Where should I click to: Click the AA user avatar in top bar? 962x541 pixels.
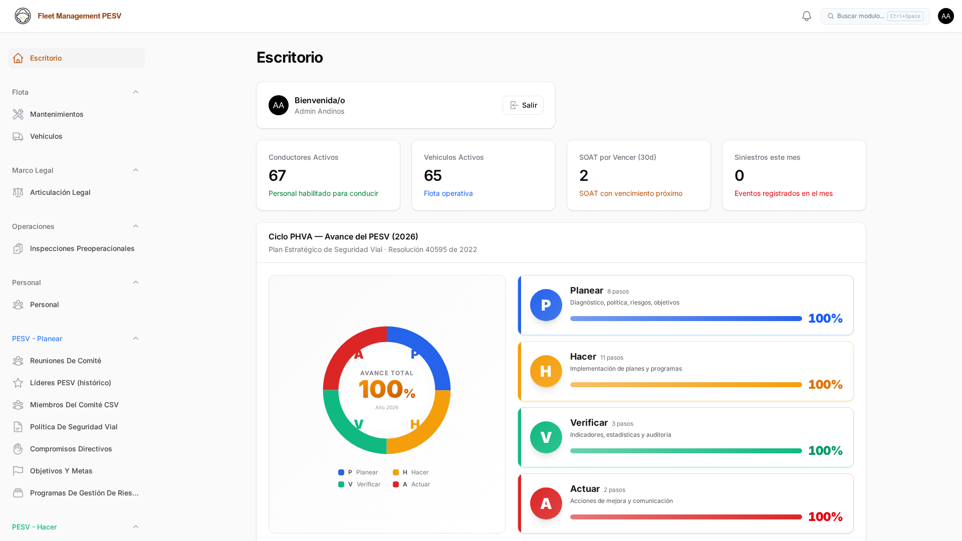tap(946, 16)
